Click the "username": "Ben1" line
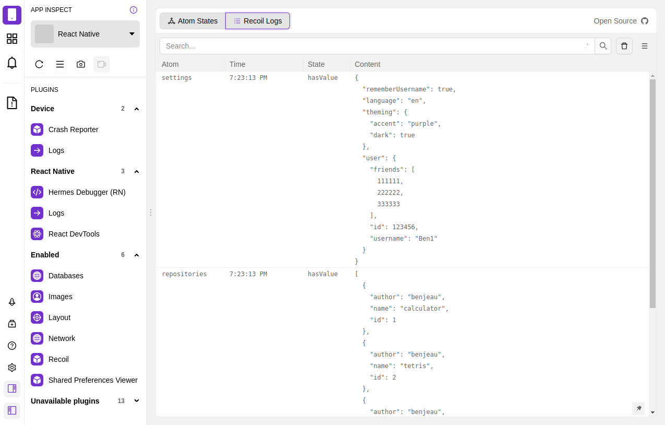The height and width of the screenshot is (425, 665). 404,239
